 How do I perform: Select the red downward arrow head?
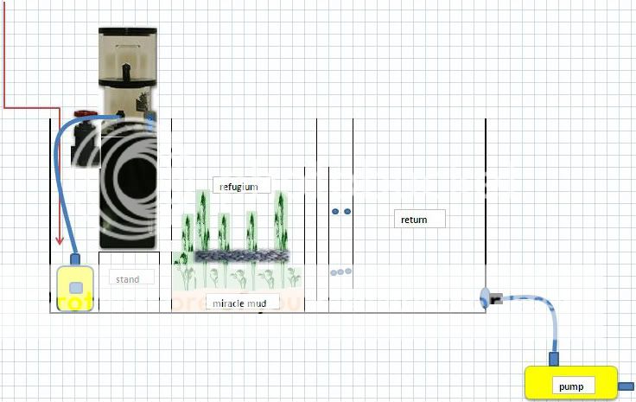[59, 240]
